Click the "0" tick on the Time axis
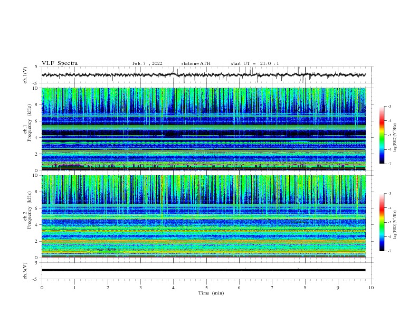The height and width of the screenshot is (323, 418). (x=42, y=288)
